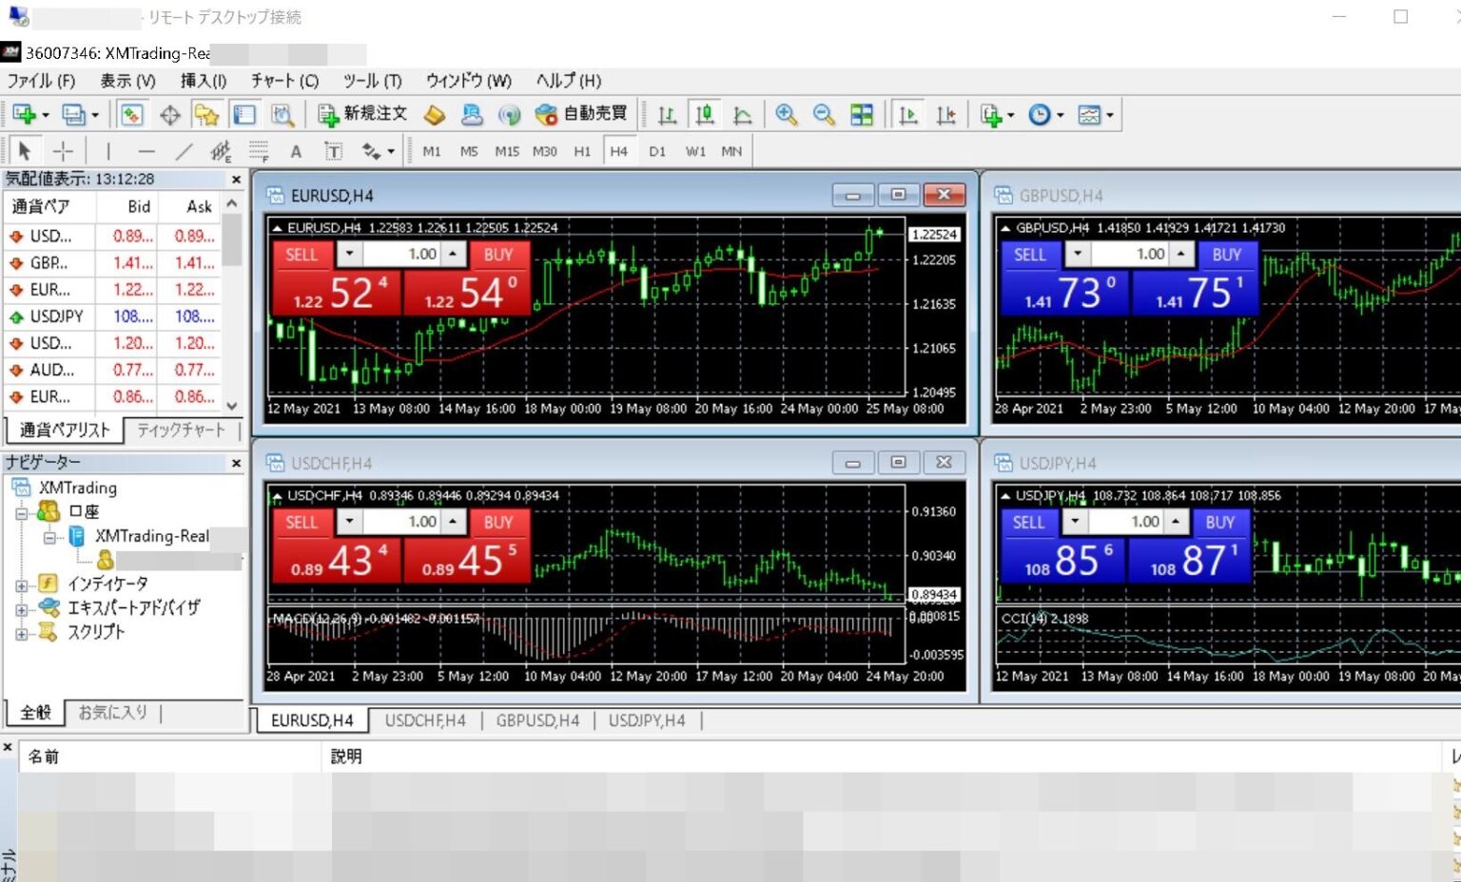1461x882 pixels.
Task: Increase EURUSD lot volume with up arrow
Action: pos(454,254)
